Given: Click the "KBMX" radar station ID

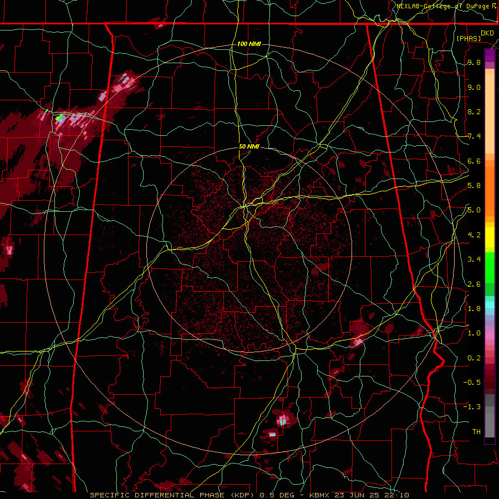Looking at the screenshot, I should coord(320,495).
